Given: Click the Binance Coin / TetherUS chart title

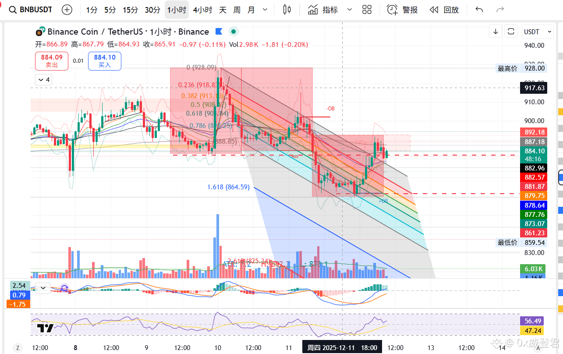Looking at the screenshot, I should click(128, 32).
